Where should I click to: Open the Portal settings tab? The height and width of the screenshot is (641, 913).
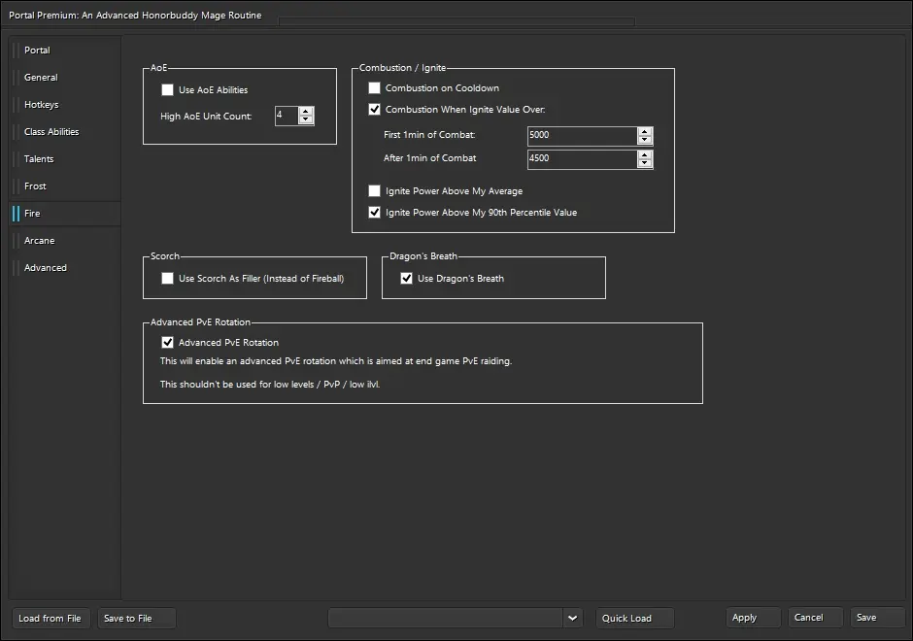(65, 51)
